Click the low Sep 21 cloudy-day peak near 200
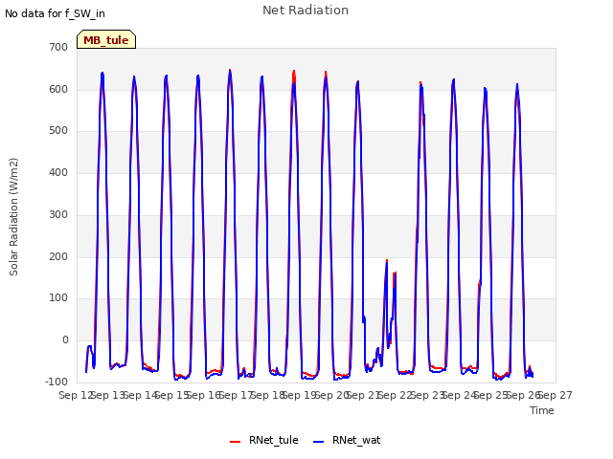 [x=387, y=260]
